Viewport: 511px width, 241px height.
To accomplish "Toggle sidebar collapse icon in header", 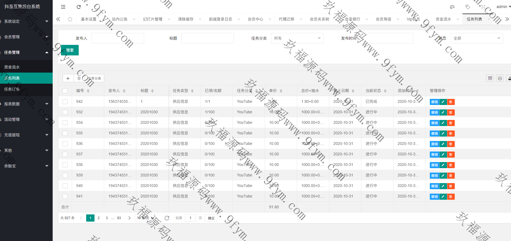I will 63,7.
